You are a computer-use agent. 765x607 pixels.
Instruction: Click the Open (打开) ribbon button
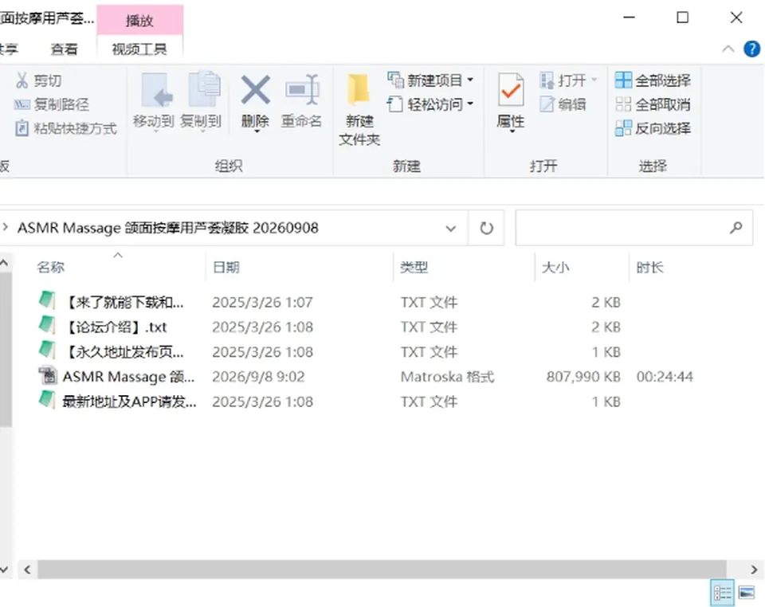[x=568, y=80]
